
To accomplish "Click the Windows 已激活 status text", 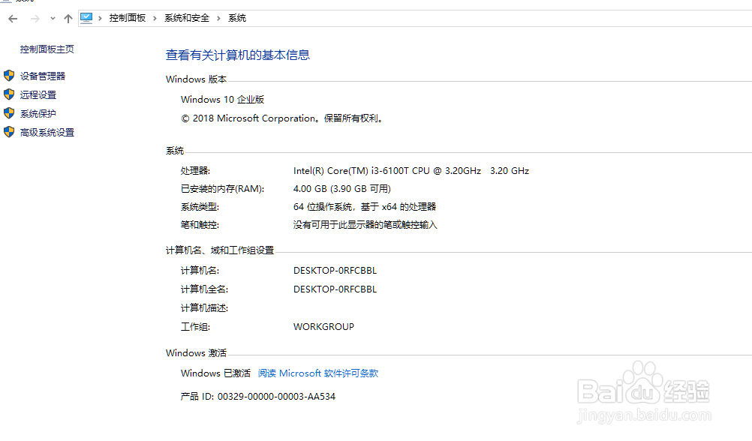I will coord(215,373).
